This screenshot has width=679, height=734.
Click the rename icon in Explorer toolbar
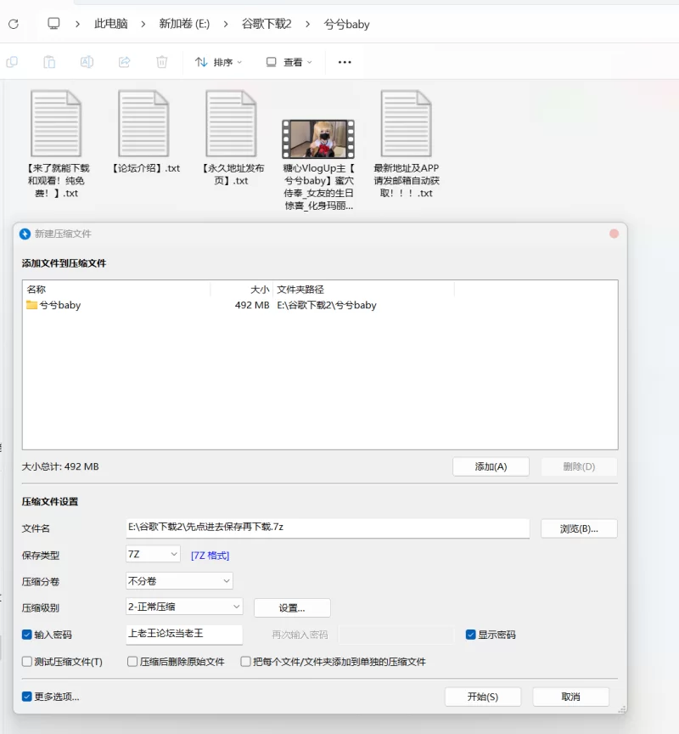point(87,62)
